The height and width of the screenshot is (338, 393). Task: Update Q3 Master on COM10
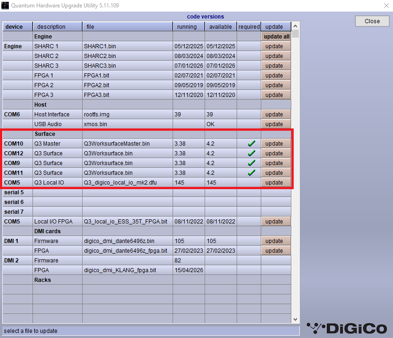(x=276, y=144)
